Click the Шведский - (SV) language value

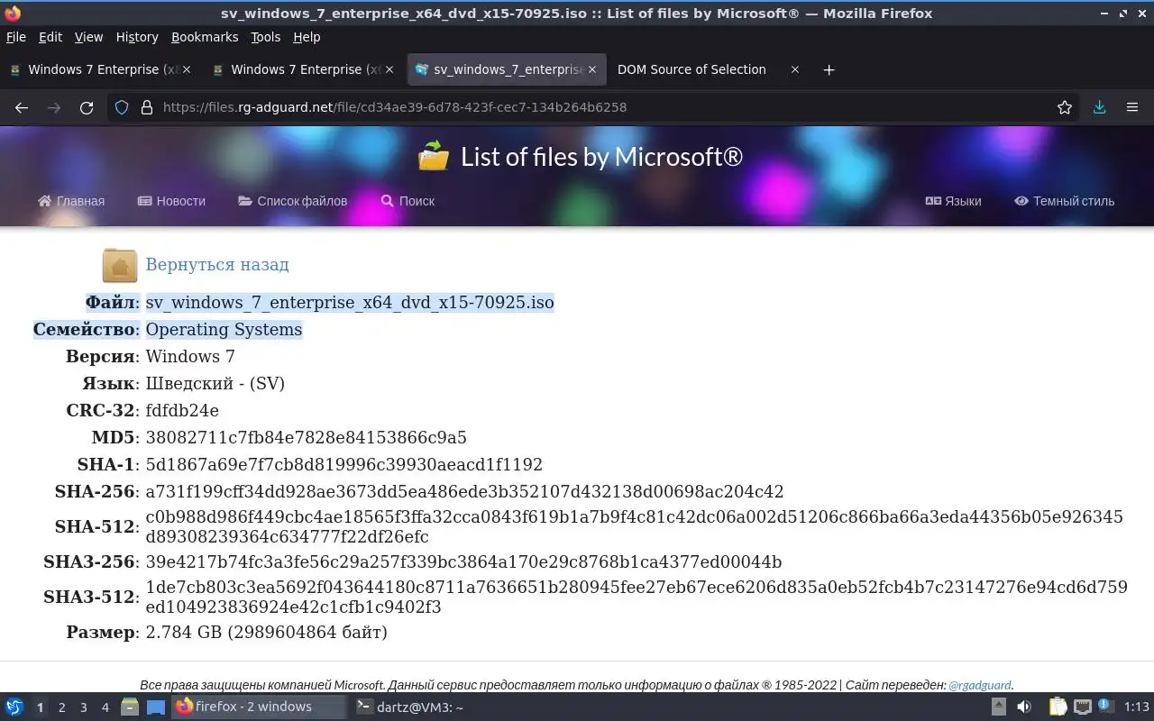click(215, 384)
